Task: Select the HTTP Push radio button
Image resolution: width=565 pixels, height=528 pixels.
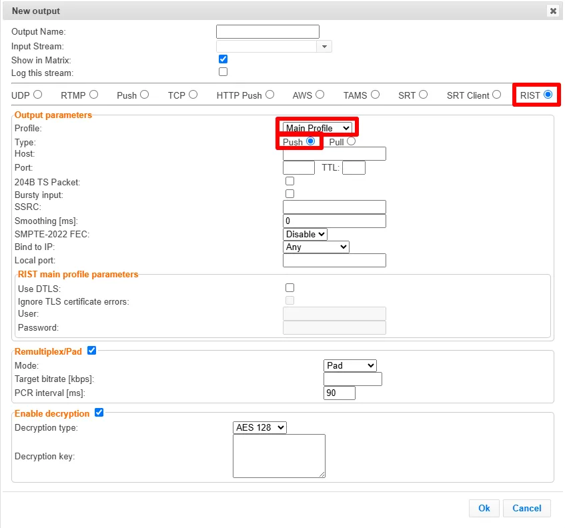Action: 270,95
